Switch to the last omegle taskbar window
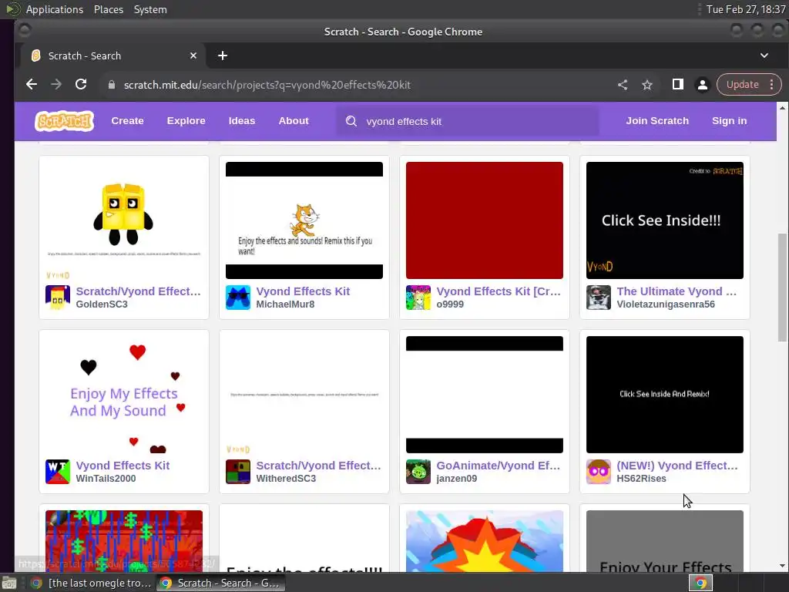The image size is (789, 592). point(91,583)
